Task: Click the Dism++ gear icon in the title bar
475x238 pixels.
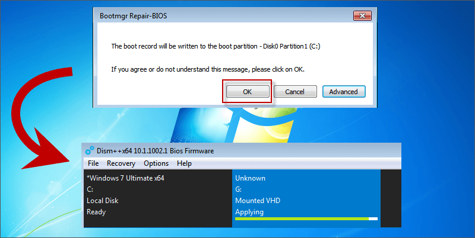Action: coord(90,150)
